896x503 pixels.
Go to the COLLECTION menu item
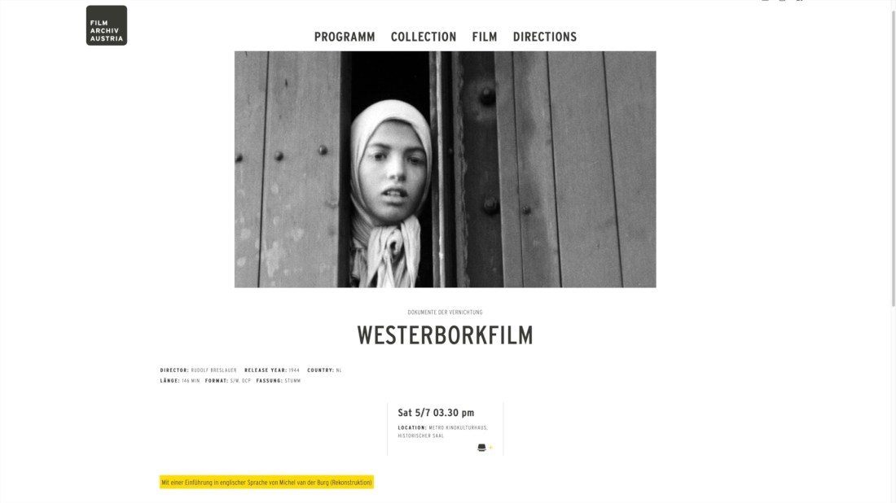(424, 37)
